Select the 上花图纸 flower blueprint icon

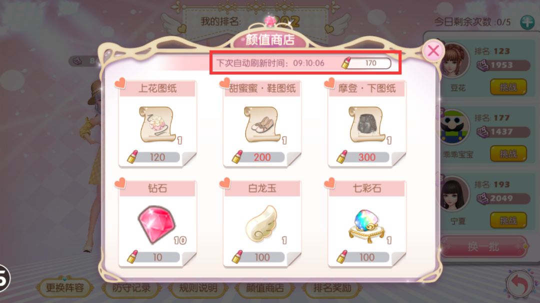point(157,124)
